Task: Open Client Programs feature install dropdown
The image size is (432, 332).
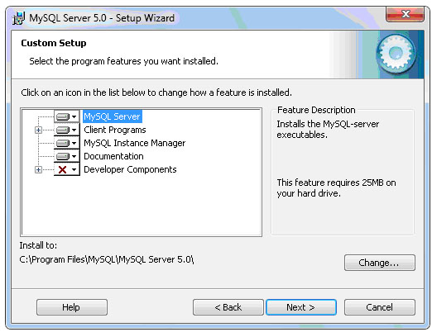Action: pos(66,130)
